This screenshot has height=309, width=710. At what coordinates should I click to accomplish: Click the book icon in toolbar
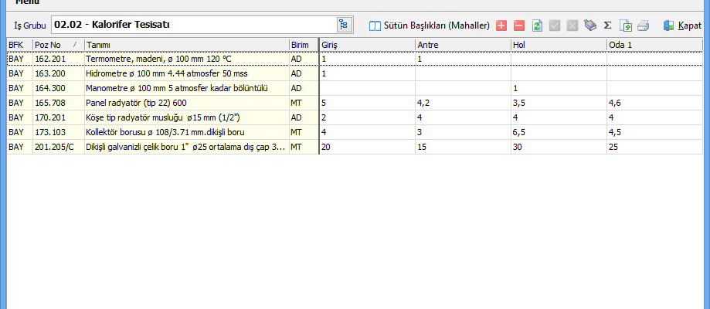coord(590,25)
